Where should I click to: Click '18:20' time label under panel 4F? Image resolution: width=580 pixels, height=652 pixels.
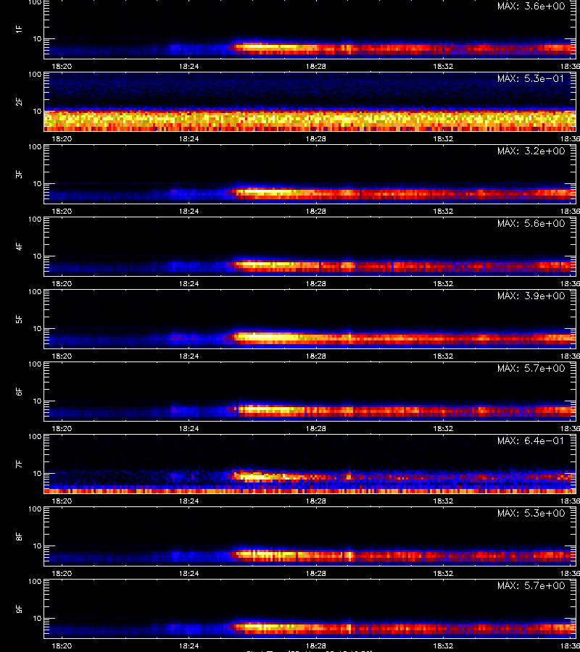point(62,283)
